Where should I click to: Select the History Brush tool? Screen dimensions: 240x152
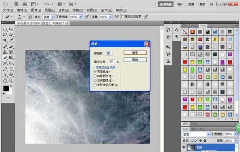pyautogui.click(x=11, y=52)
